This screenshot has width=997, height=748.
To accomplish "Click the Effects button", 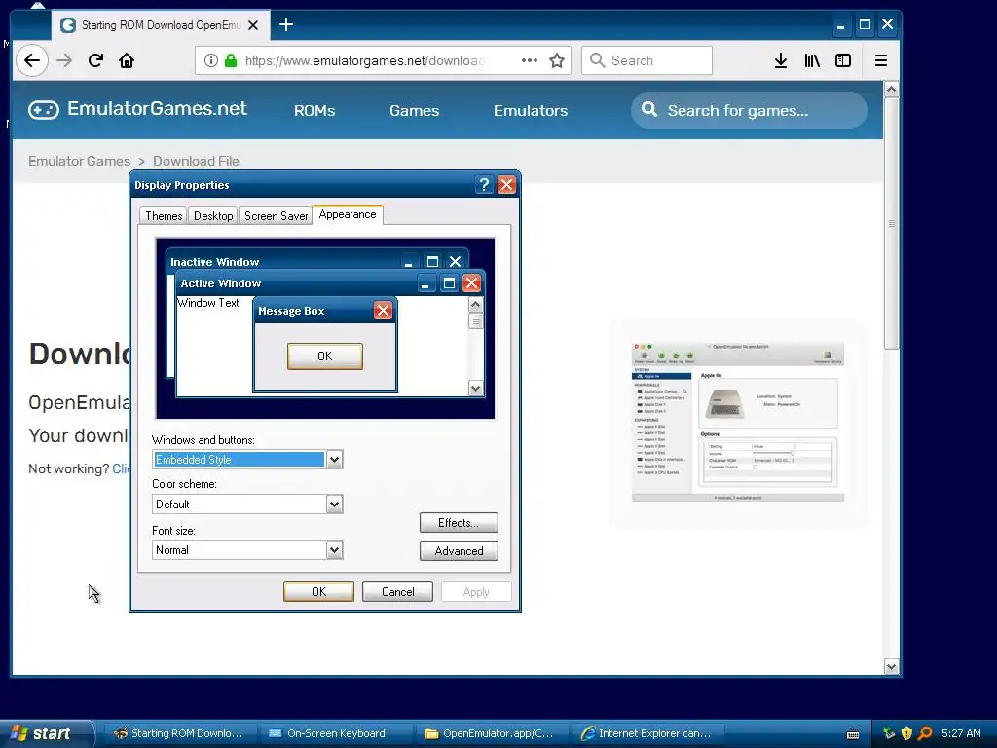I will [x=459, y=523].
